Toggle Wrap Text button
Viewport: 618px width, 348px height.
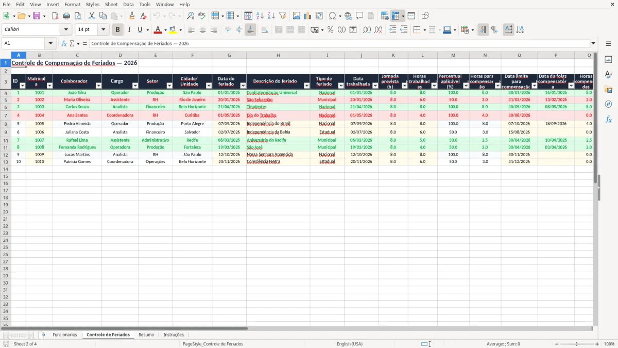pyautogui.click(x=265, y=30)
